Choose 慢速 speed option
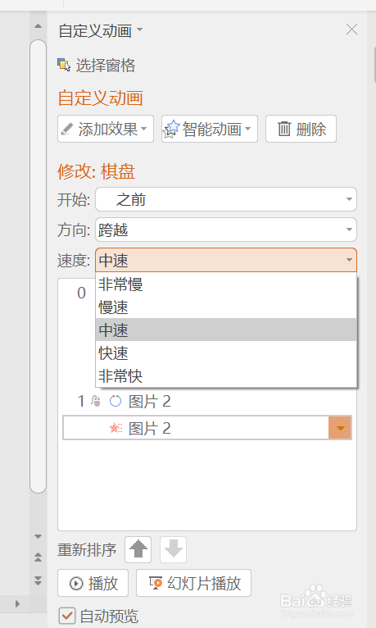 coord(226,307)
